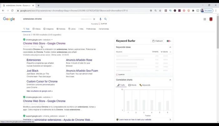Start voice search with the microphone icon
Image resolution: width=219 pixels, height=126 pixels.
[100, 19]
